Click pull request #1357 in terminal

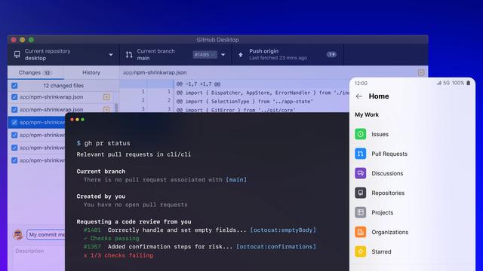coord(92,247)
